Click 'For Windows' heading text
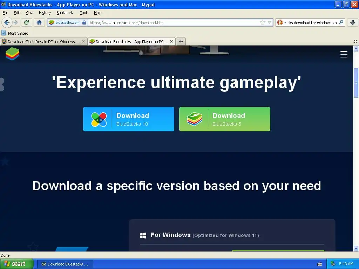 [x=171, y=235]
